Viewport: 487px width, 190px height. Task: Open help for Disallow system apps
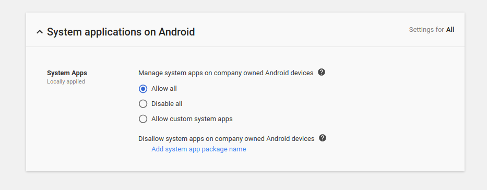click(323, 138)
